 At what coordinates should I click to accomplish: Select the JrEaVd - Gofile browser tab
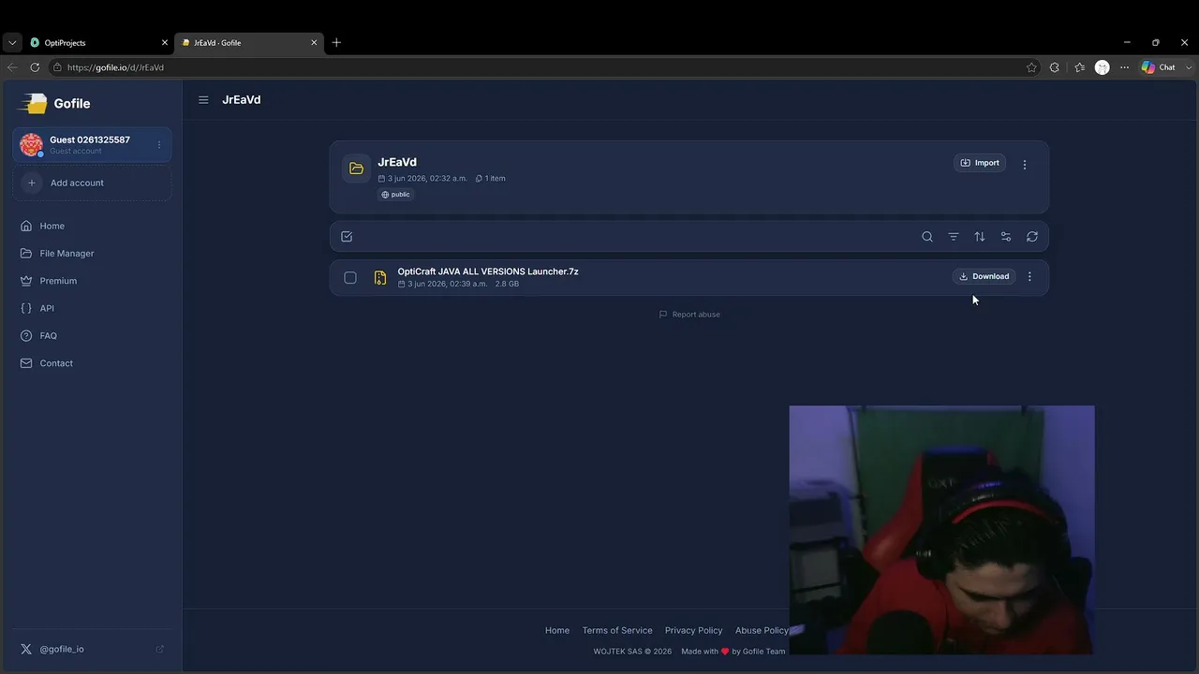(x=249, y=42)
